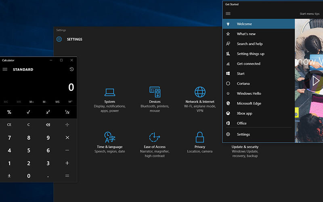
Task: Select Start item in Get Started
Action: pos(259,74)
